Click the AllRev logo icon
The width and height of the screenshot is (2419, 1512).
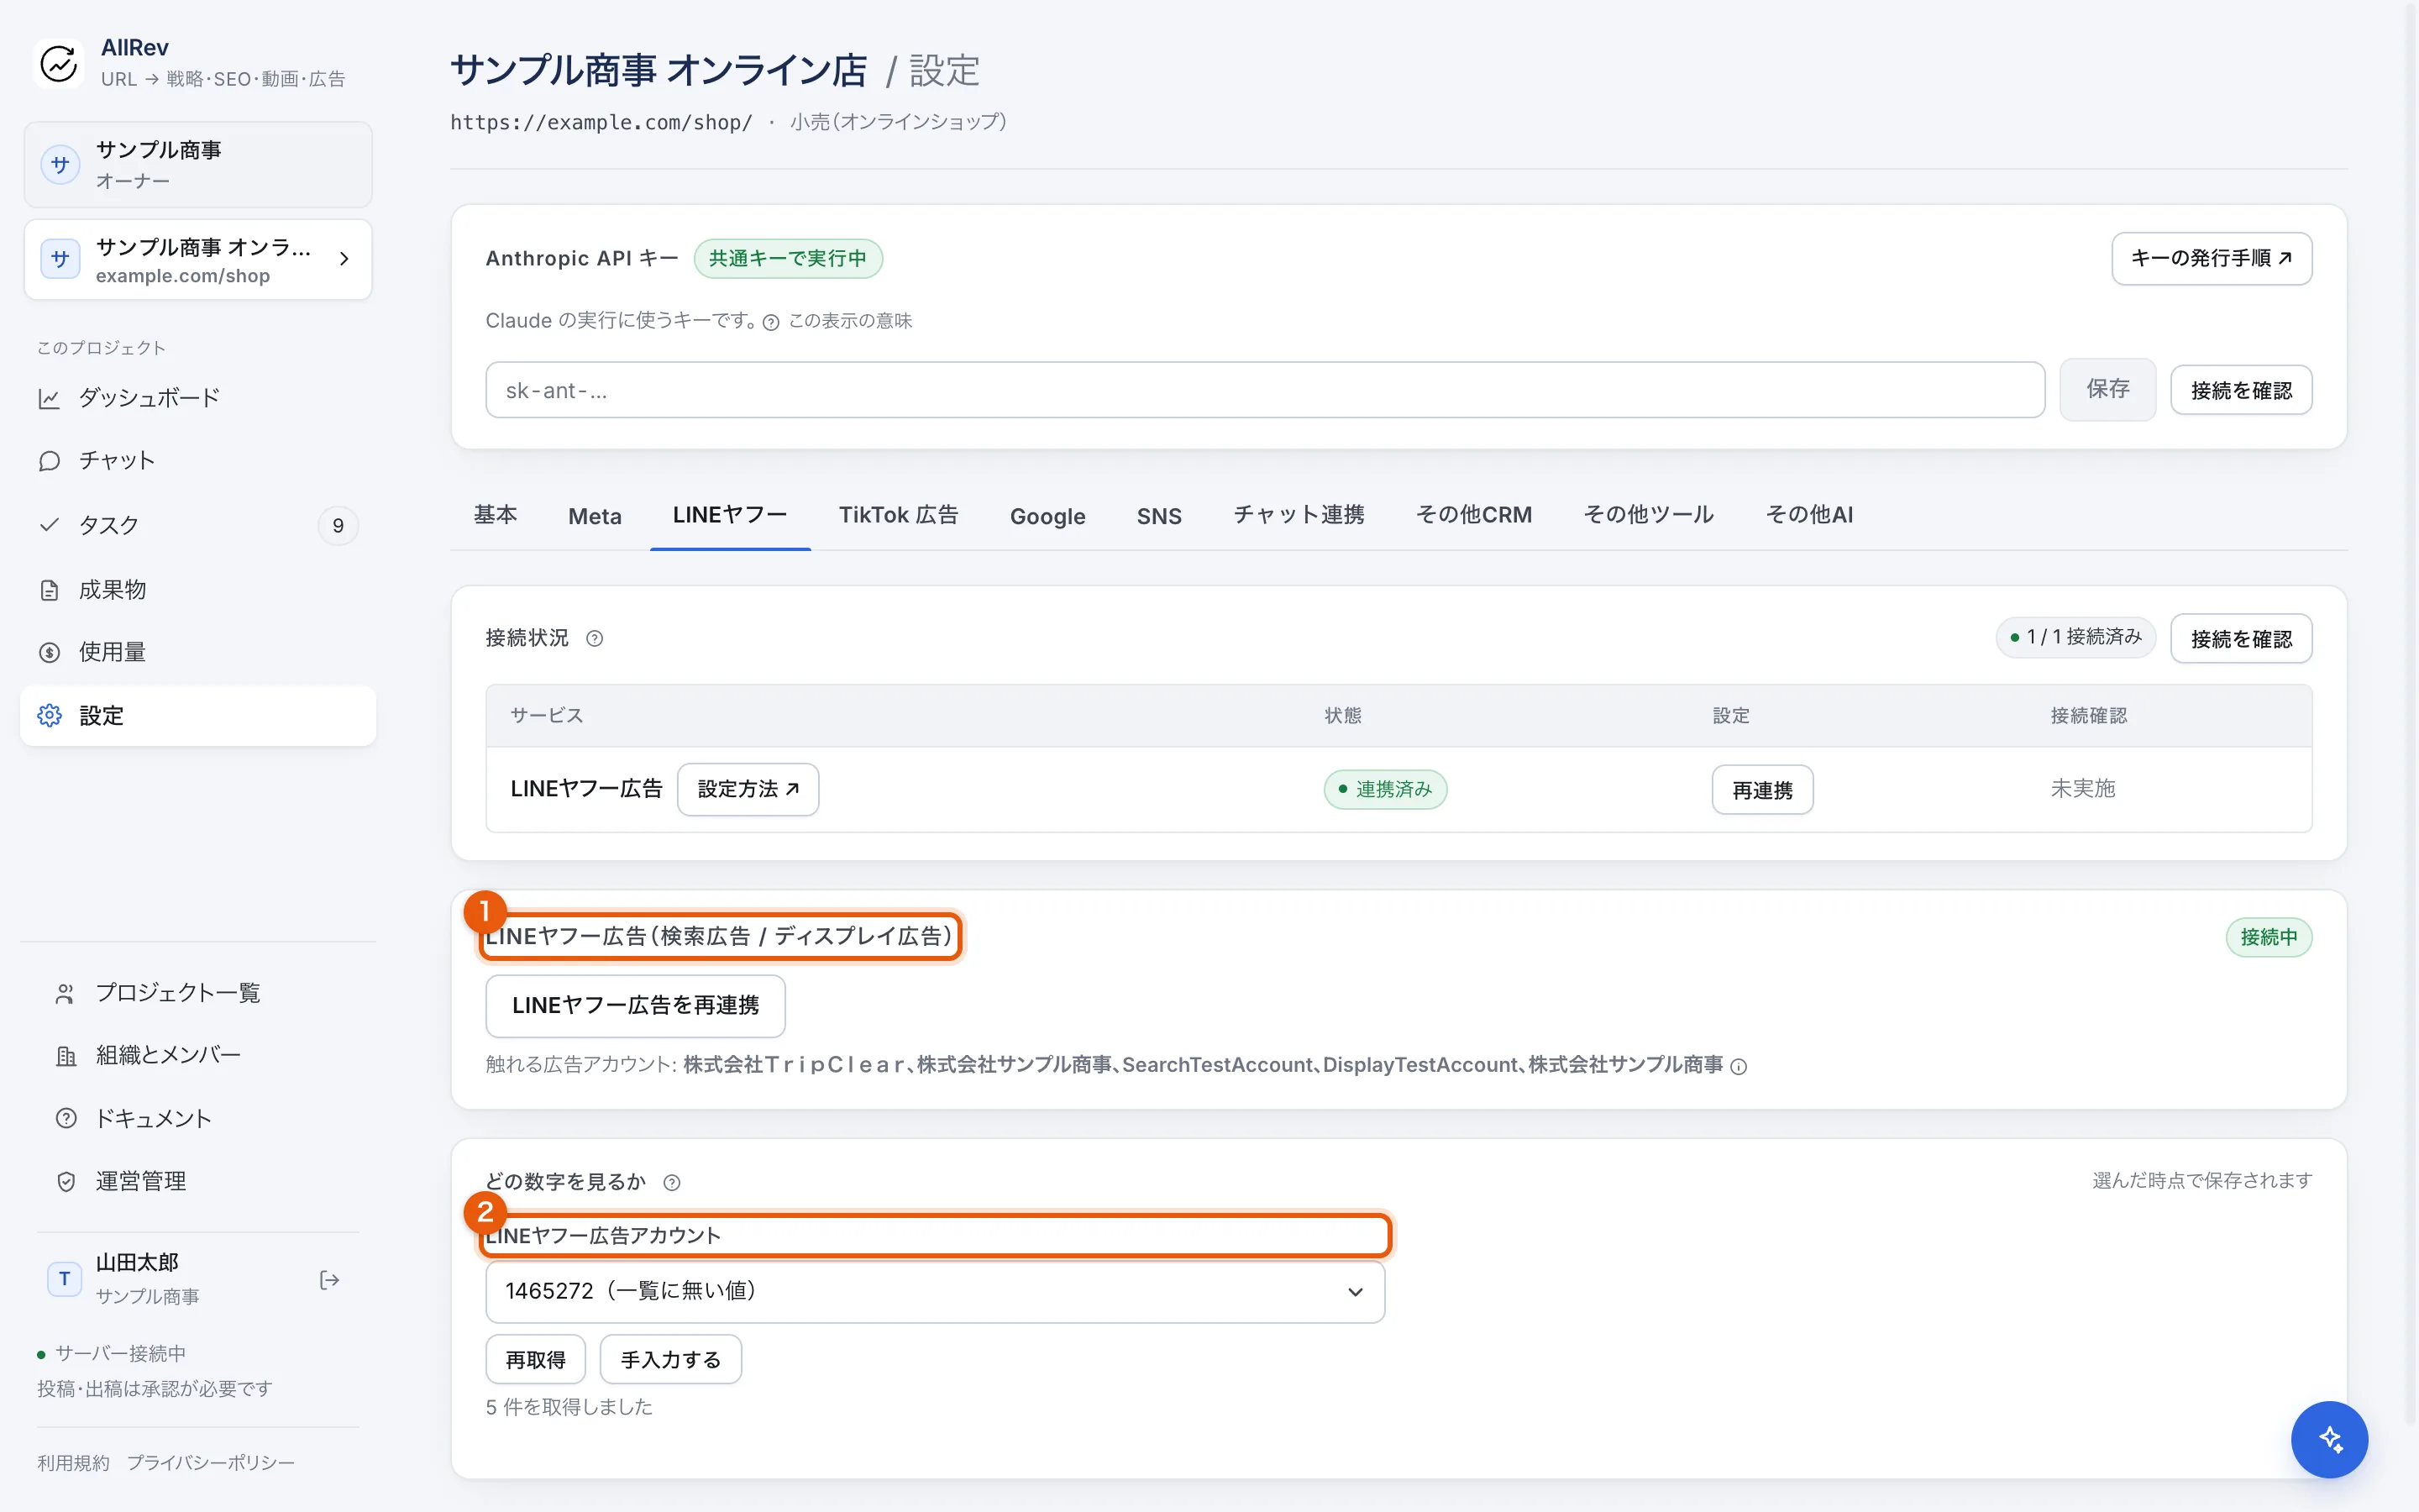[59, 63]
